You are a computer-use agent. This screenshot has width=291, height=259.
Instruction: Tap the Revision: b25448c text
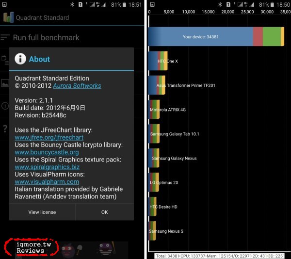coord(40,115)
